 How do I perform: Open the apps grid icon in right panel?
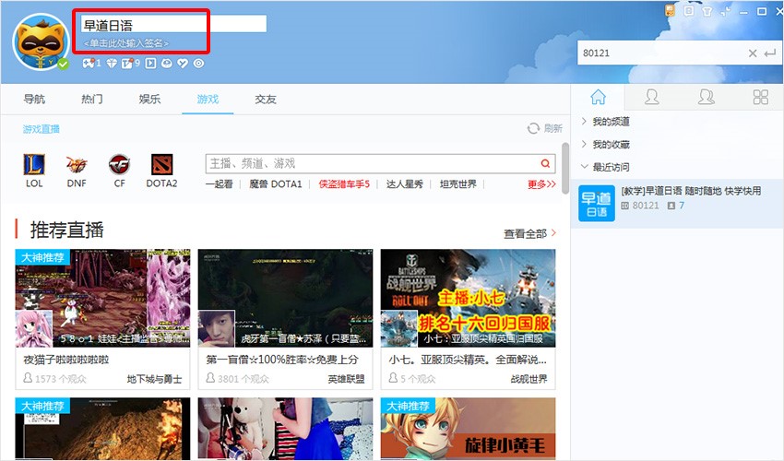(760, 97)
